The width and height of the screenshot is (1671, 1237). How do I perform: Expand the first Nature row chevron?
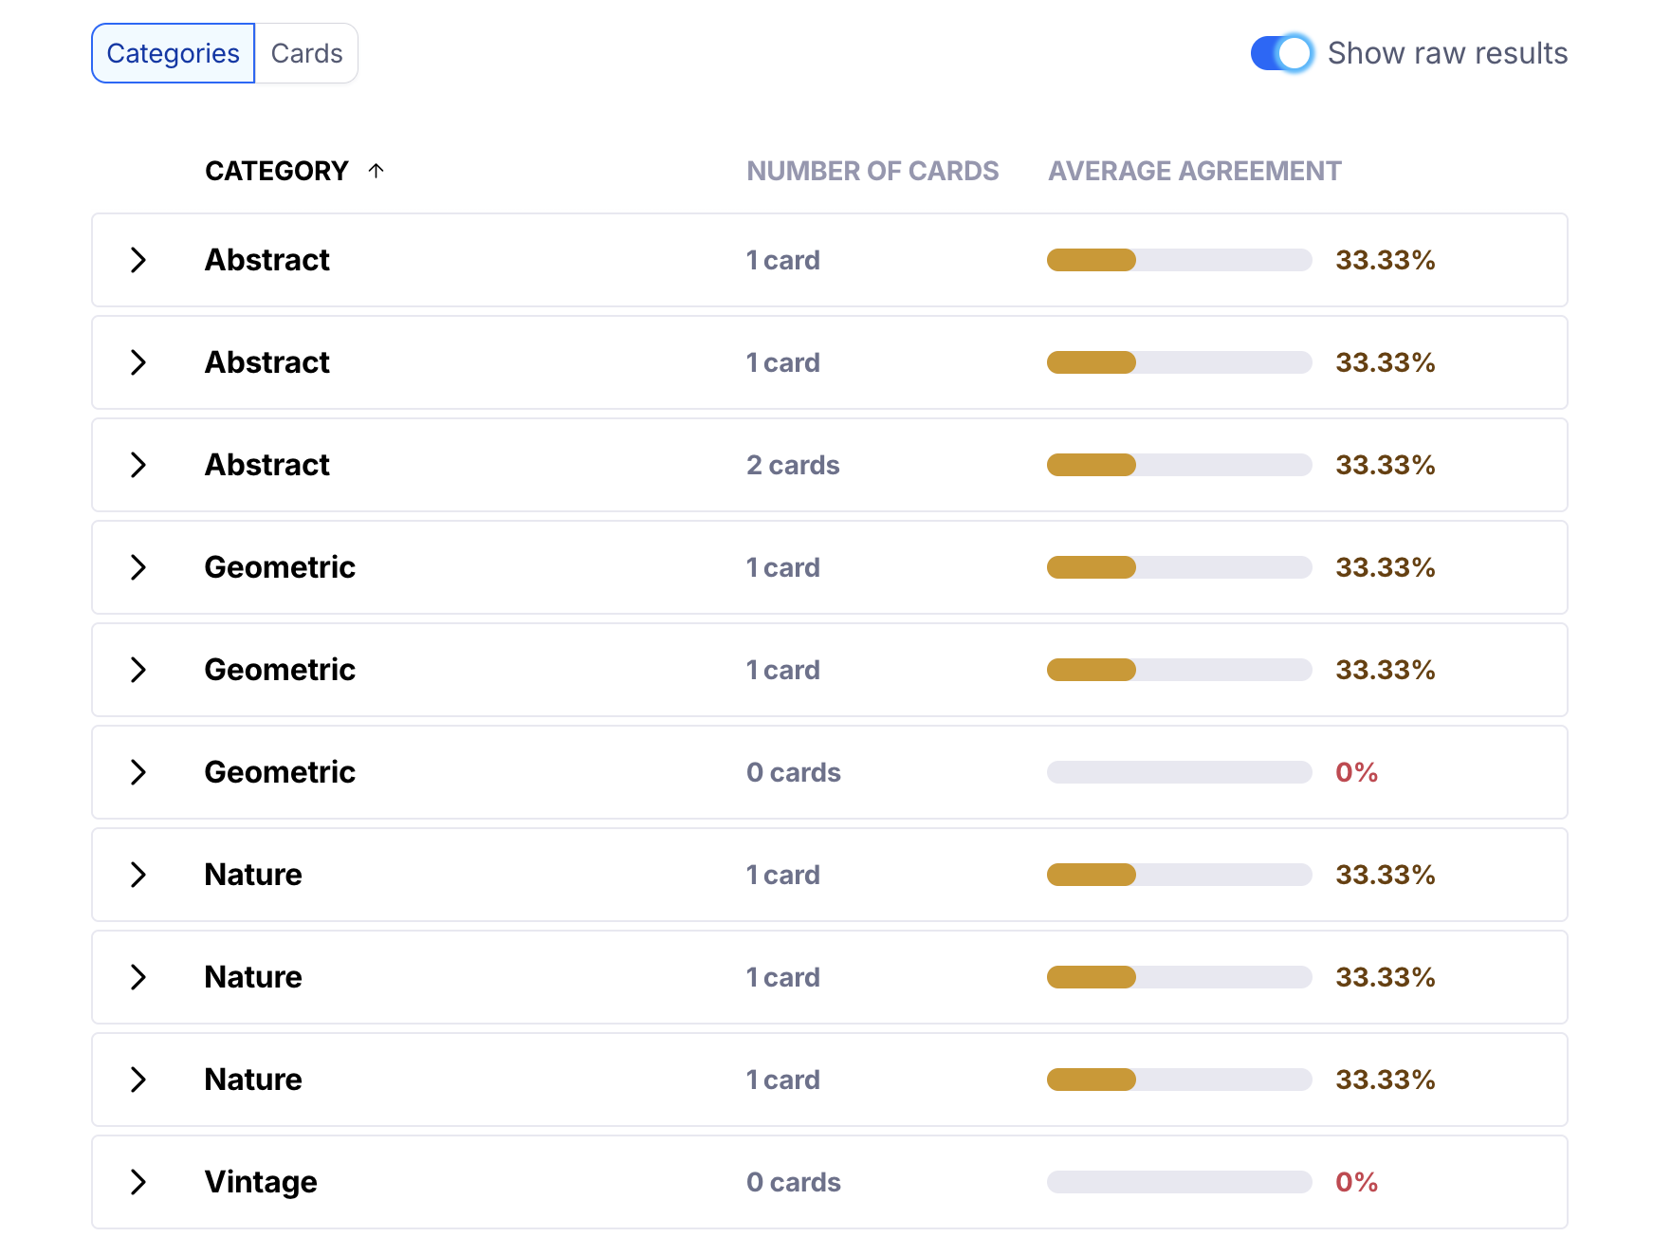coord(138,875)
